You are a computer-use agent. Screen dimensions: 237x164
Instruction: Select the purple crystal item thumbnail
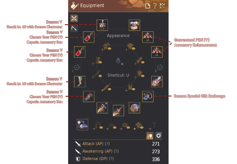(x=83, y=124)
